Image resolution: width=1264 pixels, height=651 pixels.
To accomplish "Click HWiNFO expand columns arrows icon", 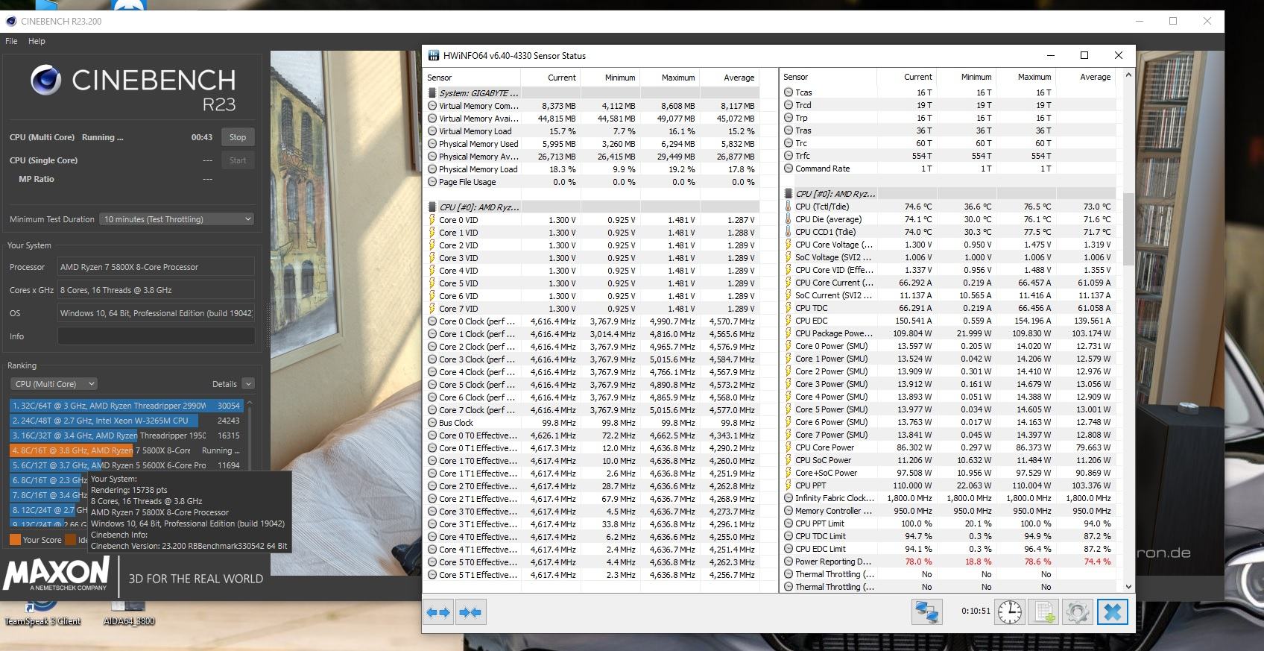I will click(x=438, y=612).
